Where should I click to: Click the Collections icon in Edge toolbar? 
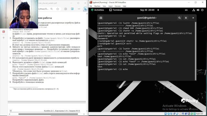[72, 9]
